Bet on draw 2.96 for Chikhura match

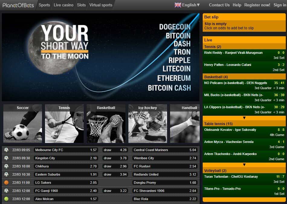[115, 166]
